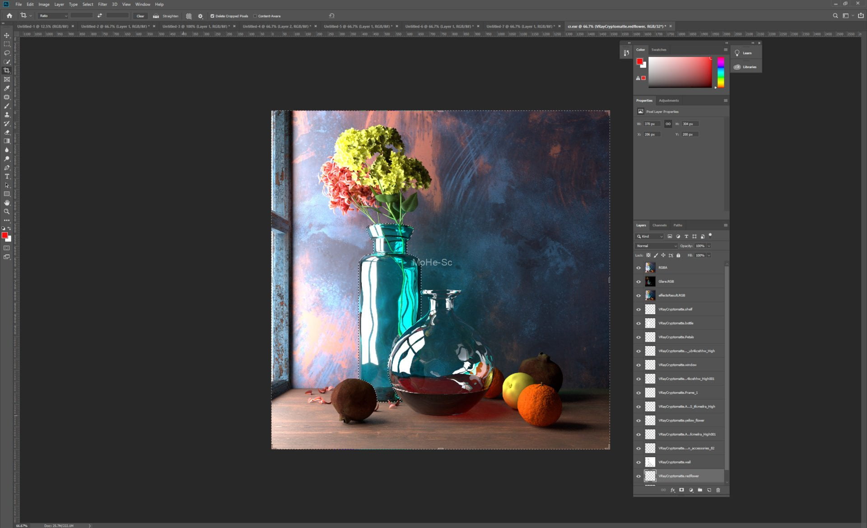Select the Lasso tool
This screenshot has height=528, width=867.
tap(7, 53)
